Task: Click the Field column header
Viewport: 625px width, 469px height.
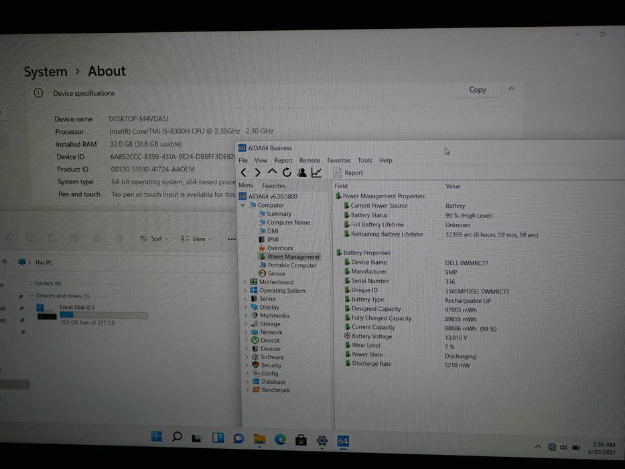Action: (x=341, y=186)
